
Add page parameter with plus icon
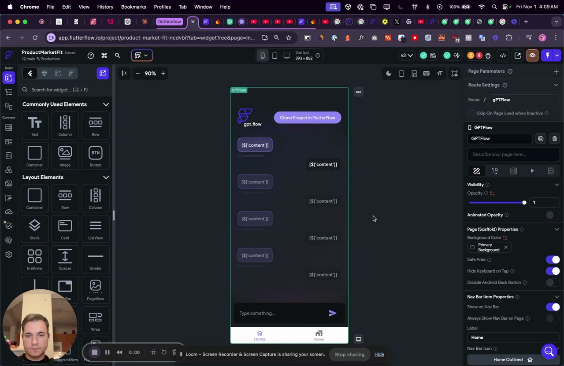point(556,71)
